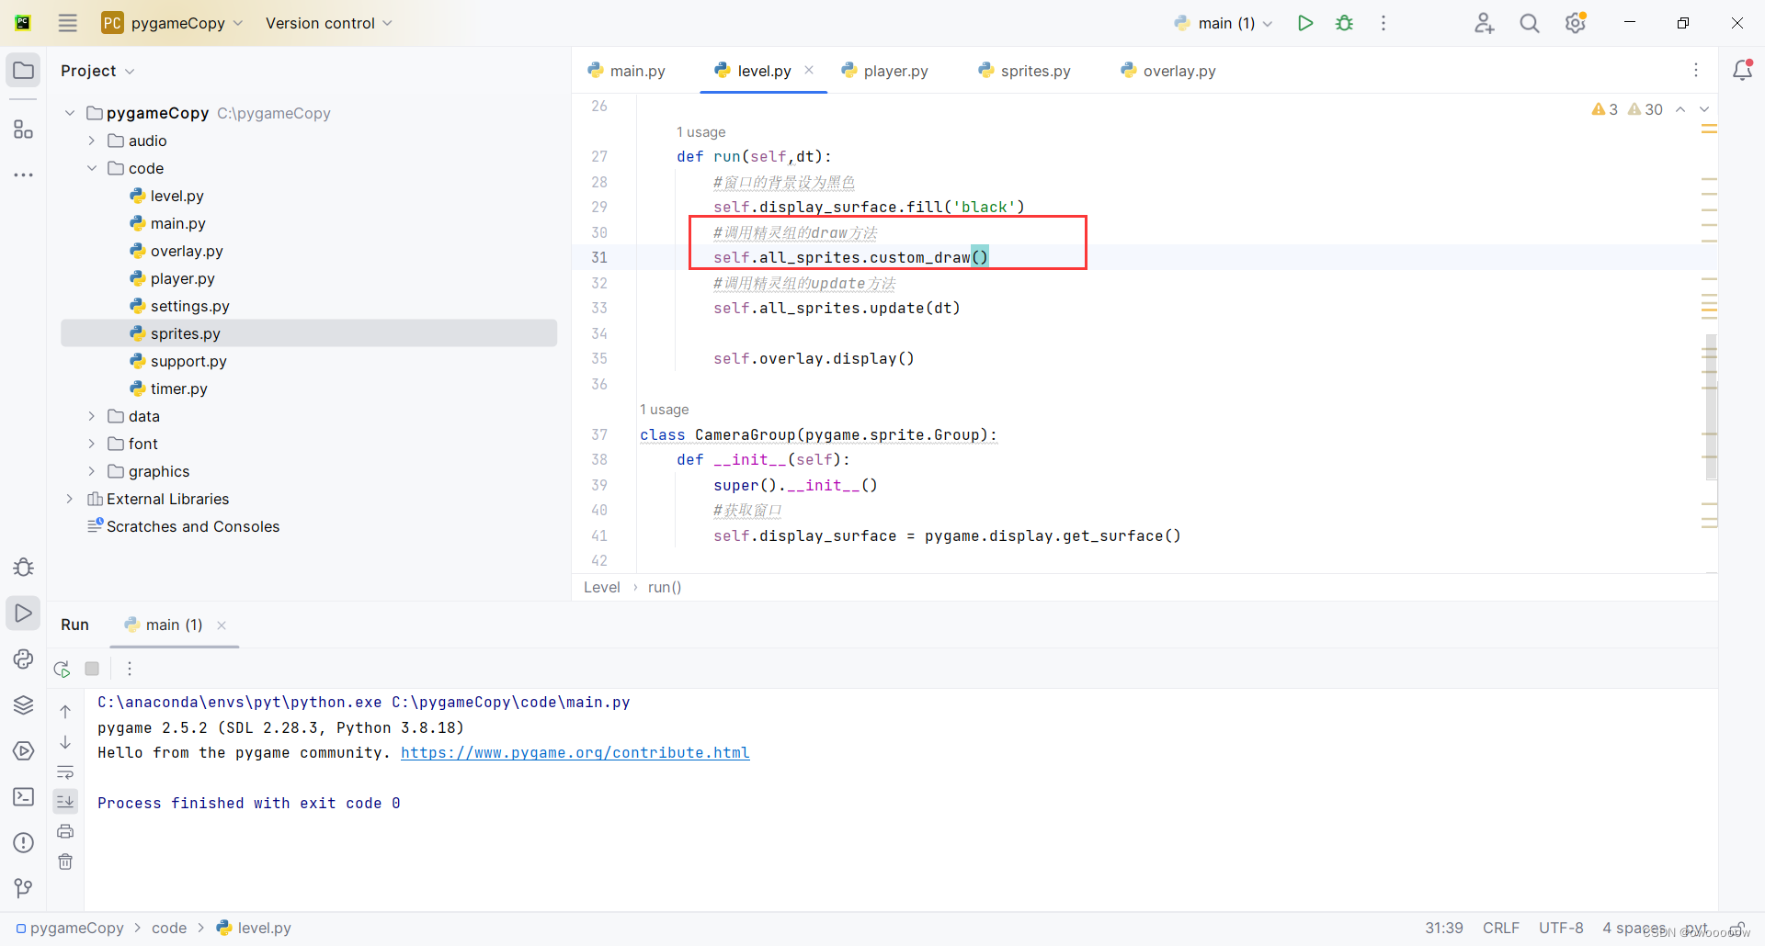
Task: Open the notifications bell
Action: pos(1741,70)
